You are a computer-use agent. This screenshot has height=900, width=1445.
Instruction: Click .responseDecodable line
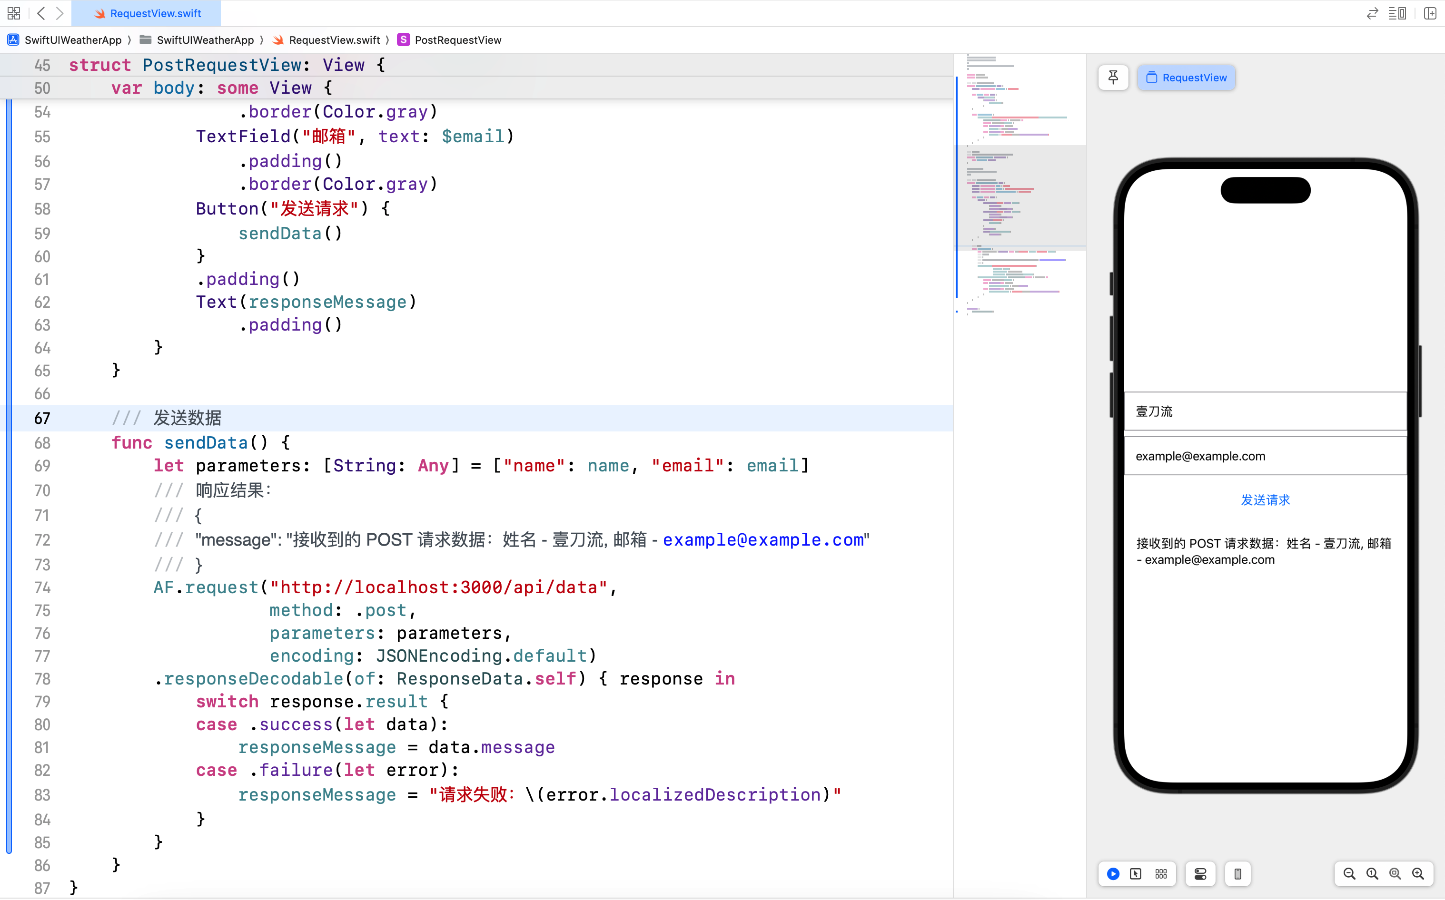point(445,679)
